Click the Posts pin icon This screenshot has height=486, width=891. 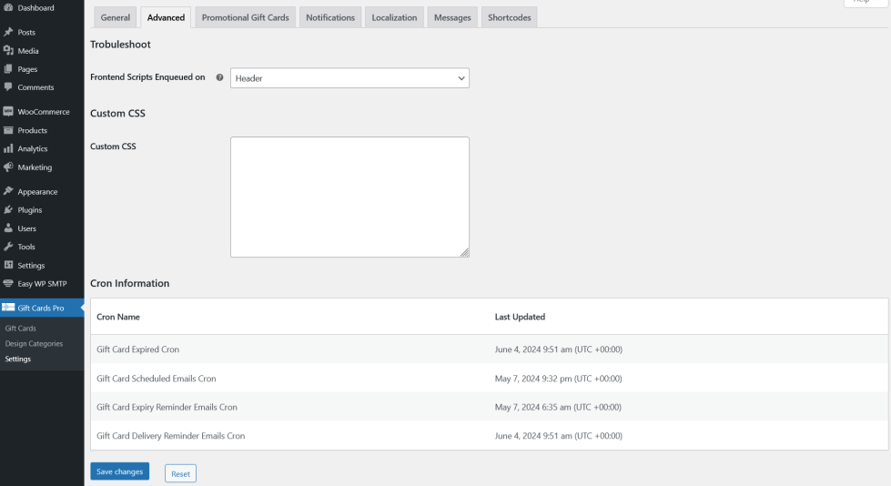pos(8,33)
